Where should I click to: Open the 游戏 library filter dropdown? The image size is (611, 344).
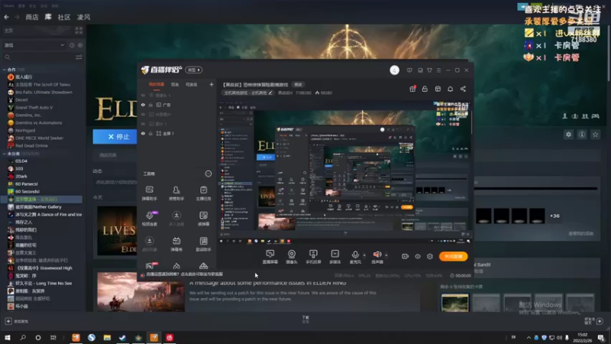coord(34,45)
